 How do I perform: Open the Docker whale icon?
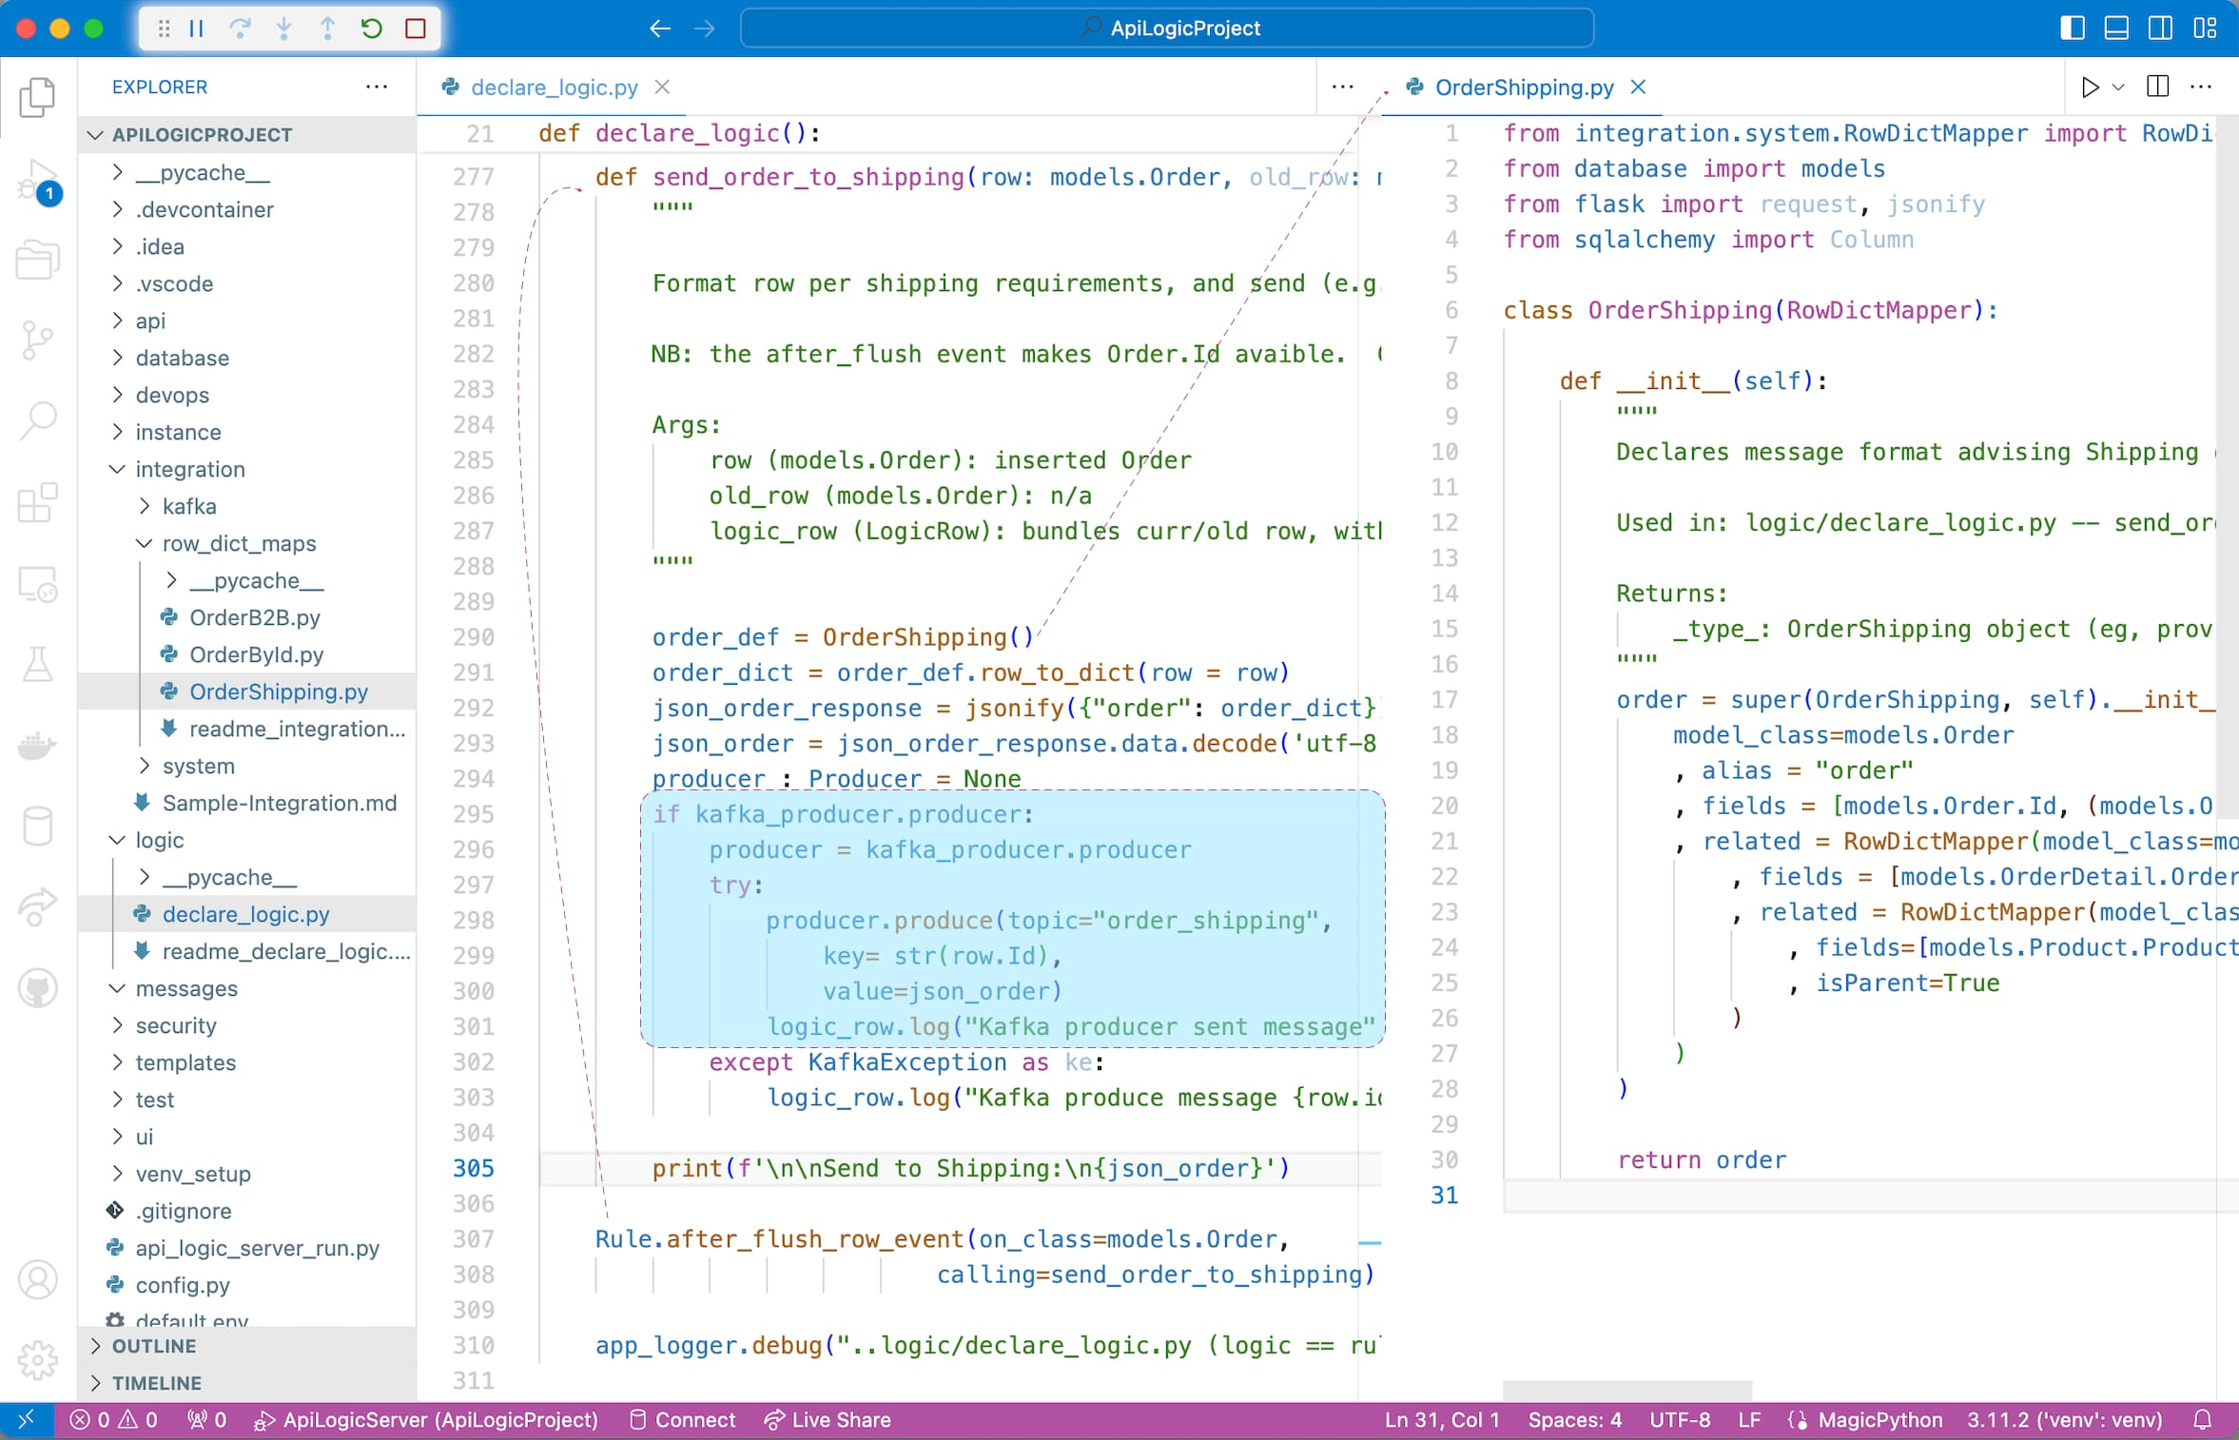click(x=38, y=746)
